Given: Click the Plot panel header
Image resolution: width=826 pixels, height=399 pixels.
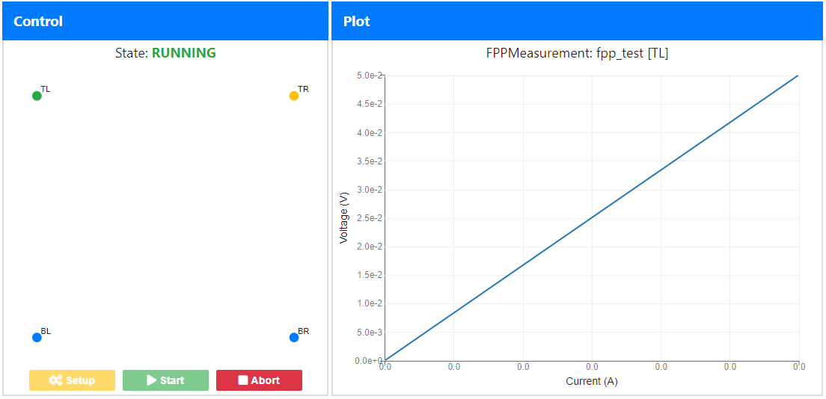Looking at the screenshot, I should [x=578, y=21].
